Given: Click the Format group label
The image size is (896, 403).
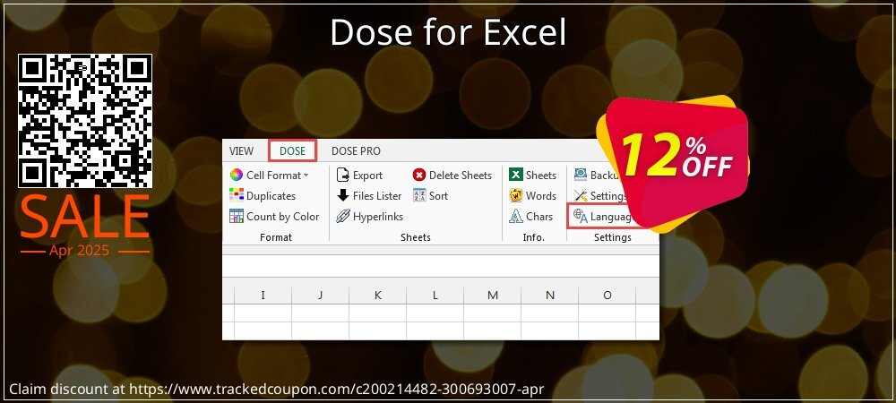Looking at the screenshot, I should pyautogui.click(x=276, y=237).
